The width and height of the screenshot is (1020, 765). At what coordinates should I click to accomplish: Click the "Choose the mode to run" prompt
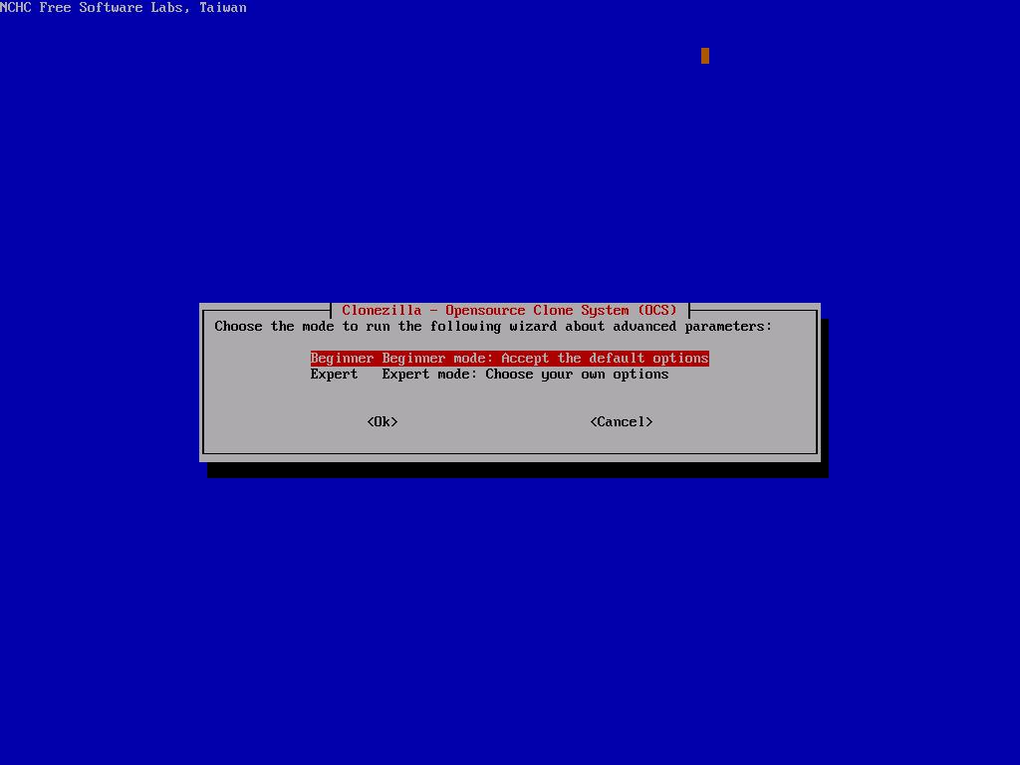(x=493, y=326)
